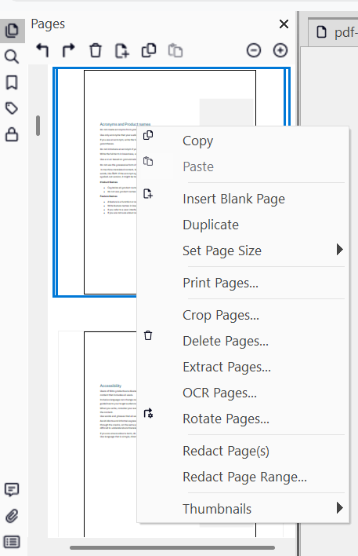Screen dimensions: 358x556
Task: Rotate page clockwise in Pages toolbar
Action: click(69, 50)
